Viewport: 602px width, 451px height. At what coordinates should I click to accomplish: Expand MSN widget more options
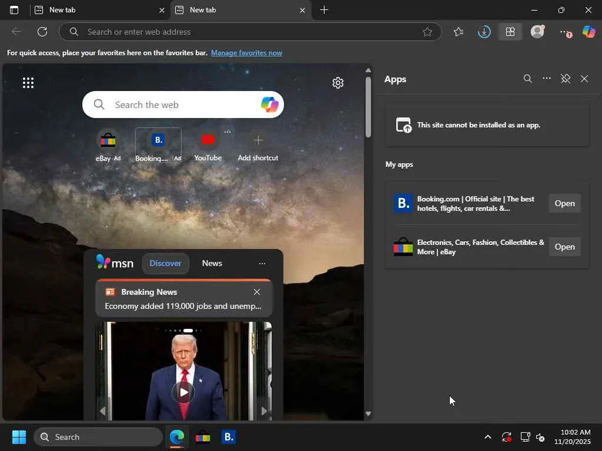pos(262,264)
